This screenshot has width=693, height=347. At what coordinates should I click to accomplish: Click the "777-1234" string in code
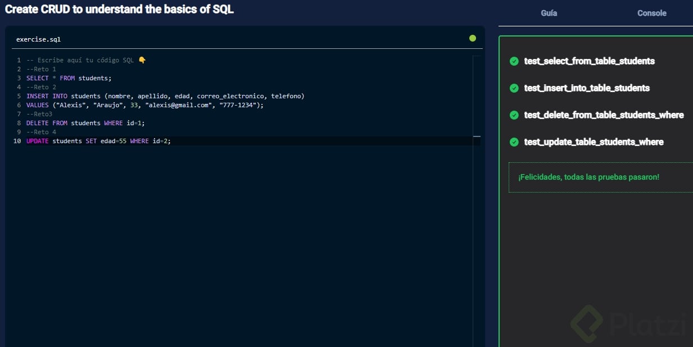[238, 105]
